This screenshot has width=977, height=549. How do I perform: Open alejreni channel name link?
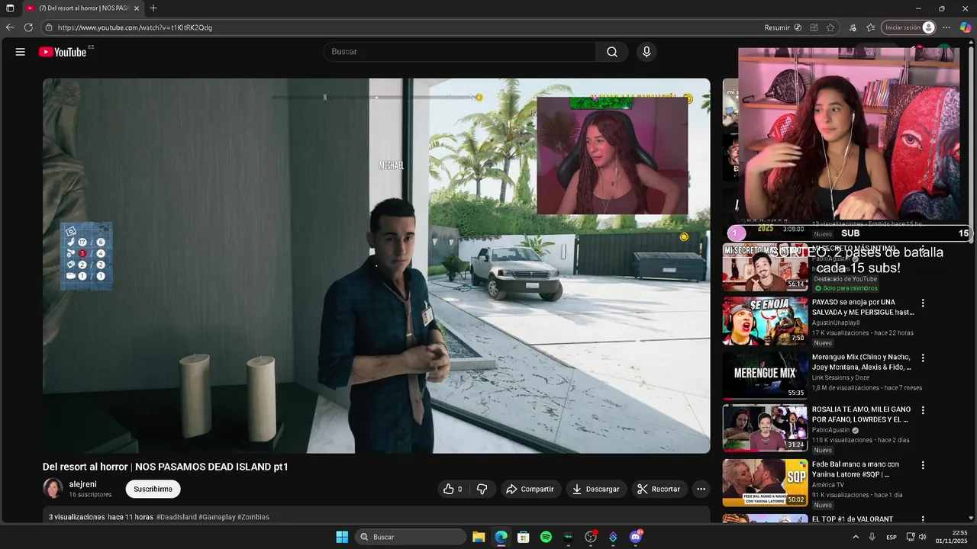click(83, 484)
